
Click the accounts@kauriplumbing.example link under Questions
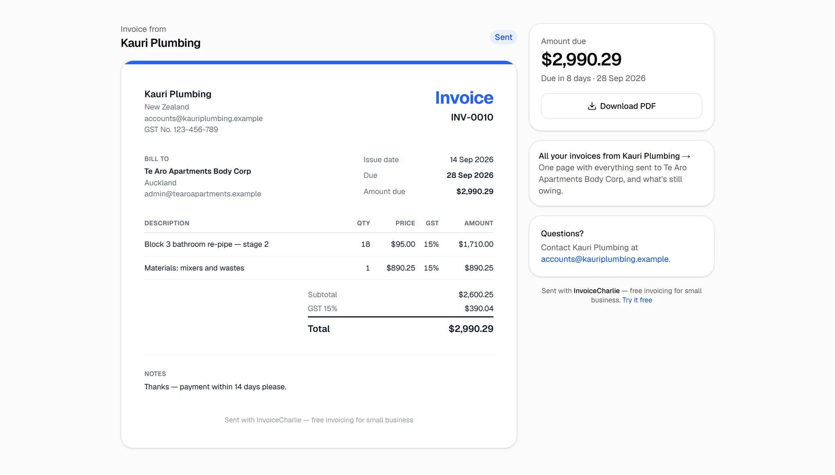(605, 259)
